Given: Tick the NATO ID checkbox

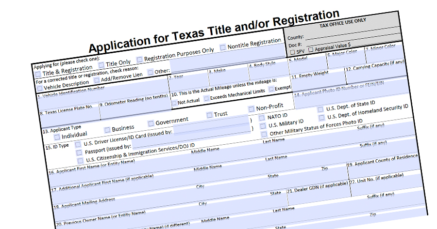Looking at the screenshot, I should coord(262,118).
